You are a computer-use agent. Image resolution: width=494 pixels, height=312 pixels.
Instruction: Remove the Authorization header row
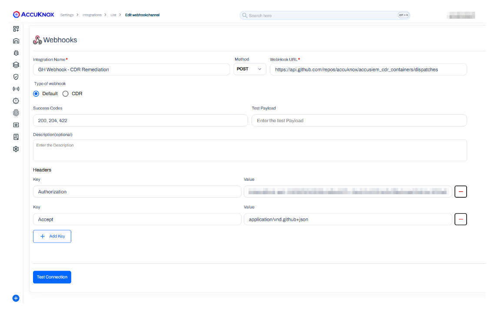point(461,192)
